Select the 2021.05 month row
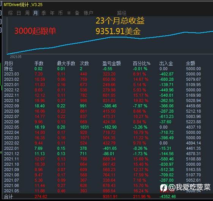213x201 pixels. click(x=103, y=191)
